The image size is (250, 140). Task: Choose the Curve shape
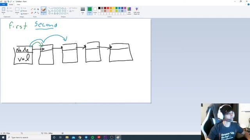point(52,8)
